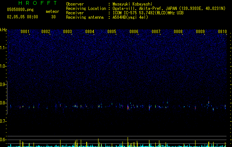Click the Receiver label
This screenshot has width=232, height=147.
pos(75,13)
